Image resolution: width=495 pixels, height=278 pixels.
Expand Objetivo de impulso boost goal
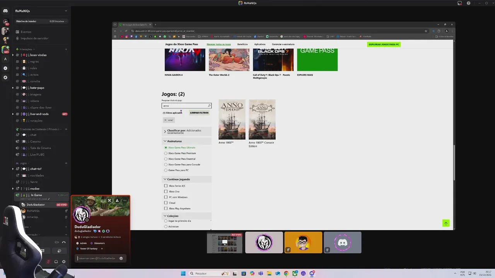point(41,21)
